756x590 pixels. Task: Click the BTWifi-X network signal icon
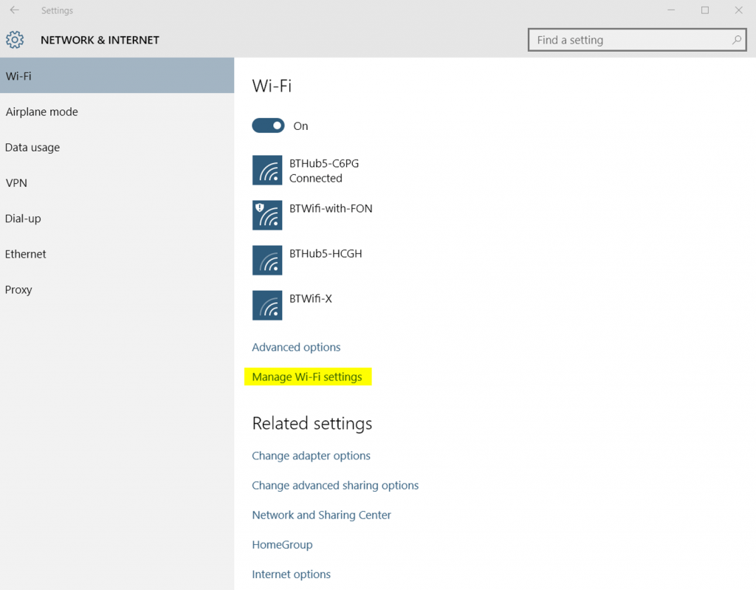pyautogui.click(x=267, y=305)
